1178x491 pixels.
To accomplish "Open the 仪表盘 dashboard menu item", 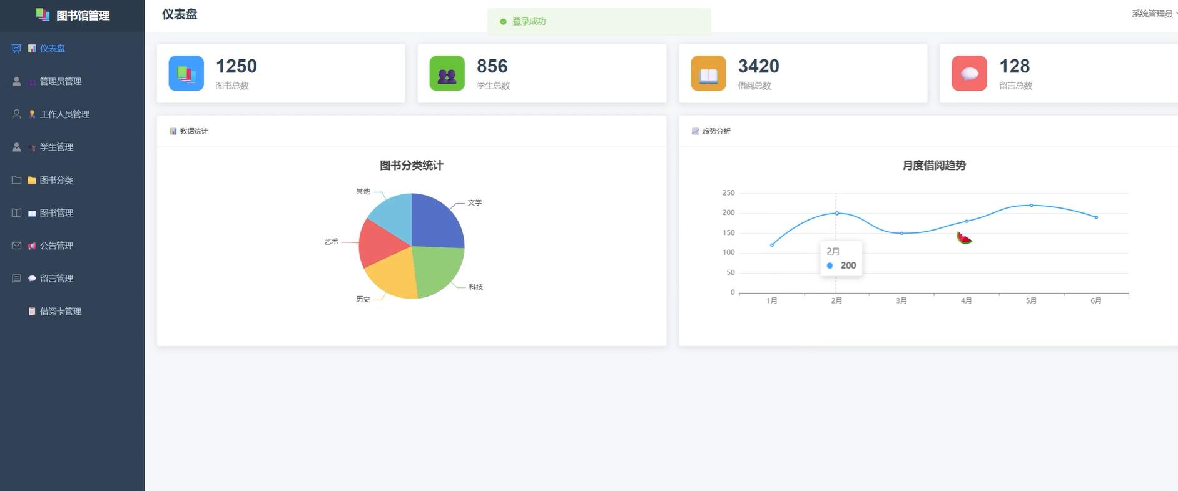I will click(72, 48).
